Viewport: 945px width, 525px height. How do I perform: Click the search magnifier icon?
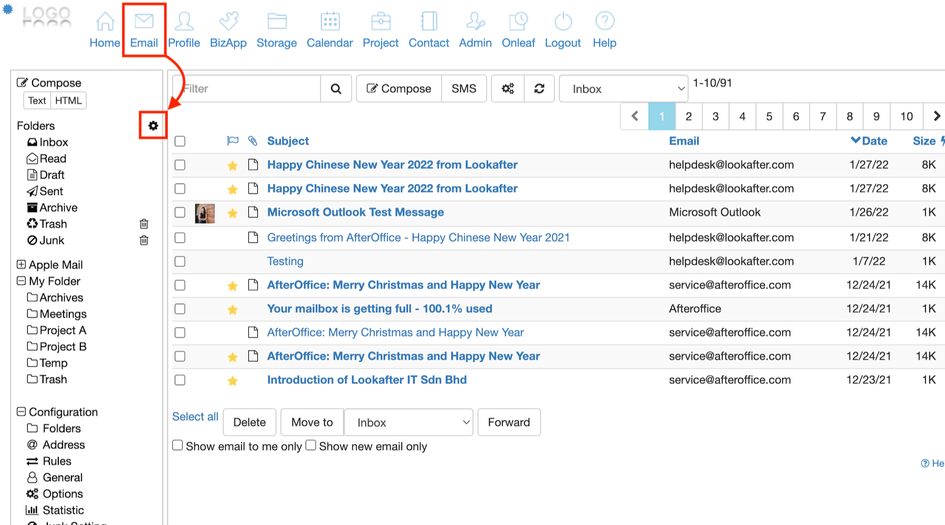336,89
